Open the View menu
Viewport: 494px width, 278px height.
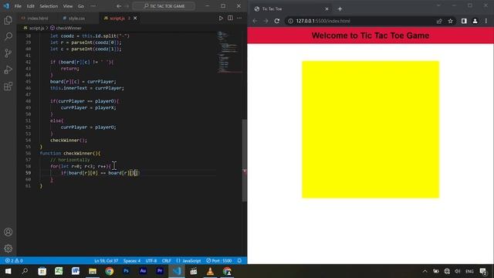pyautogui.click(x=67, y=6)
